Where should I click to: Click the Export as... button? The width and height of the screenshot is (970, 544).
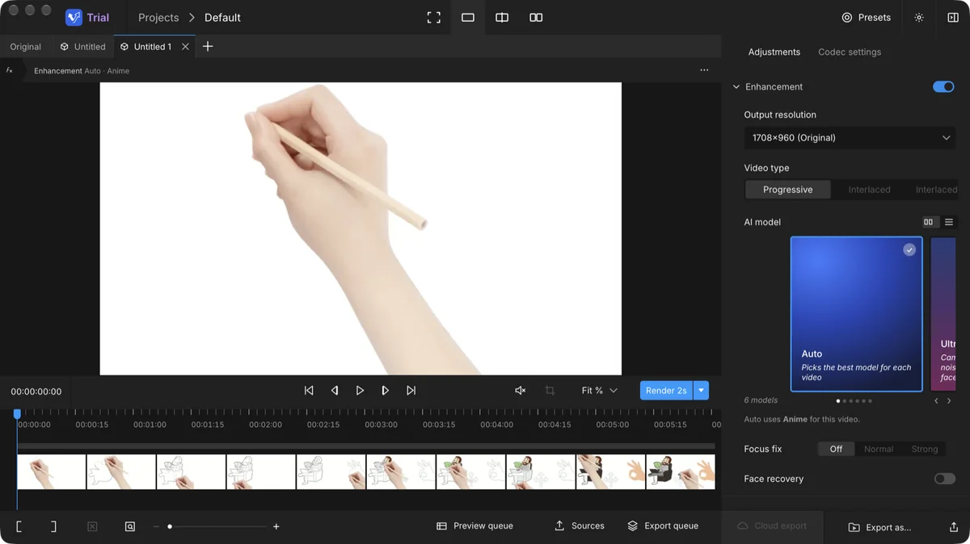pyautogui.click(x=879, y=527)
